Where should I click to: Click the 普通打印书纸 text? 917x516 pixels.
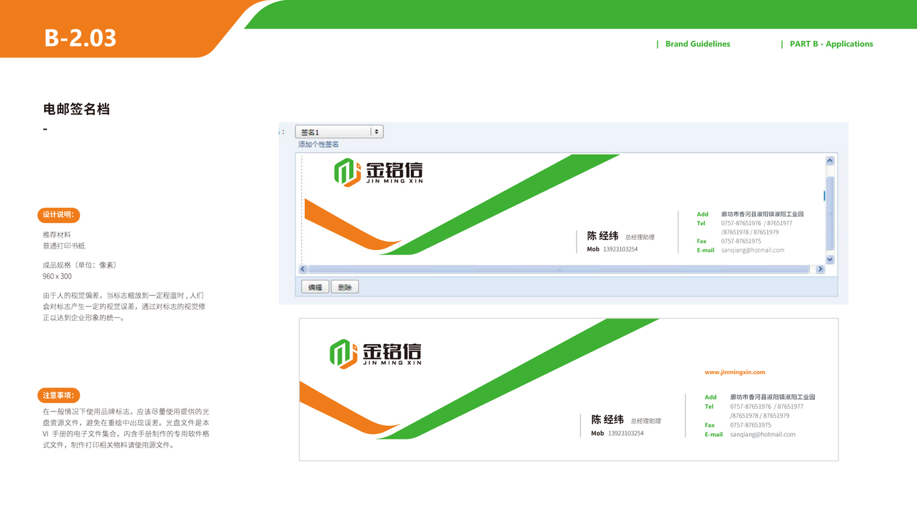coord(64,246)
